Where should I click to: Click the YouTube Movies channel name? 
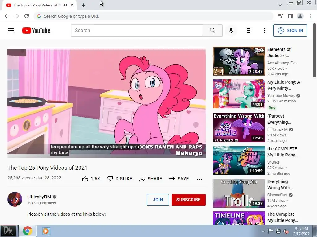[x=281, y=96]
